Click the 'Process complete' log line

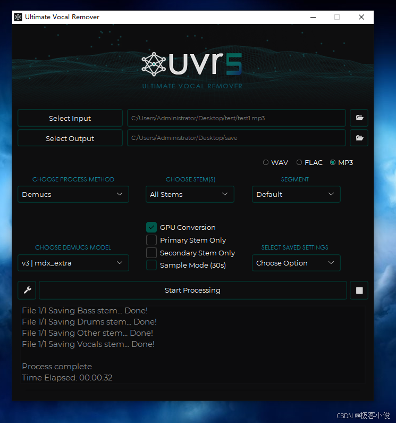click(57, 367)
